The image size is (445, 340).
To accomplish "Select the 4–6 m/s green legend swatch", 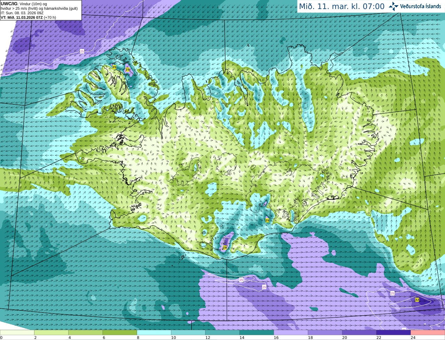I will (x=86, y=332).
